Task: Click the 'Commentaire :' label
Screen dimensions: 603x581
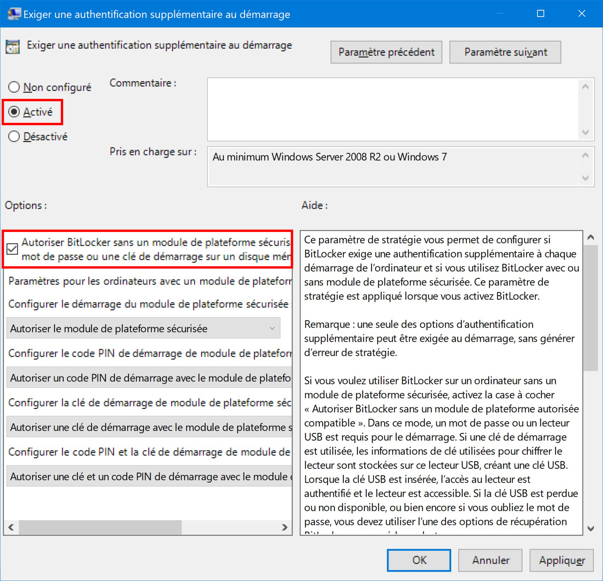Action: (143, 83)
